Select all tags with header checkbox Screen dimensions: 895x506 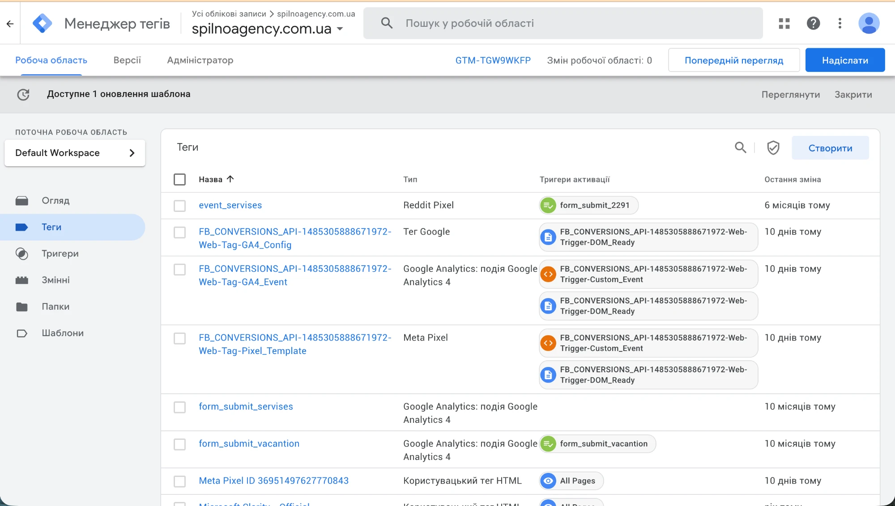tap(179, 179)
